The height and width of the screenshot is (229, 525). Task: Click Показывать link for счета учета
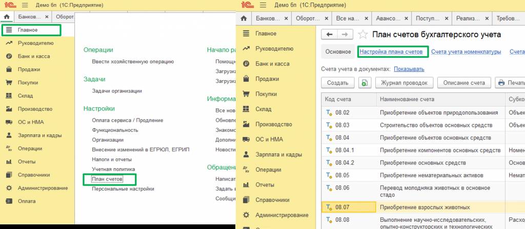(409, 69)
